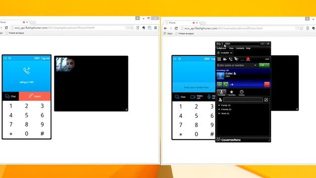
Task: Reload the page in the right browser window
Action: (176, 29)
